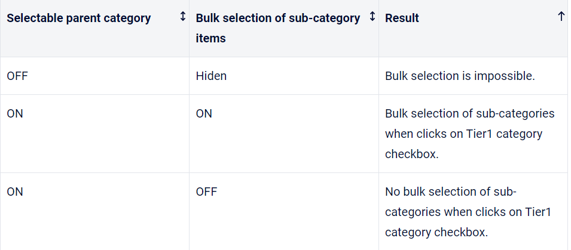Click divider between Bulk selection and Result headers
This screenshot has height=250, width=571.
(x=378, y=28)
